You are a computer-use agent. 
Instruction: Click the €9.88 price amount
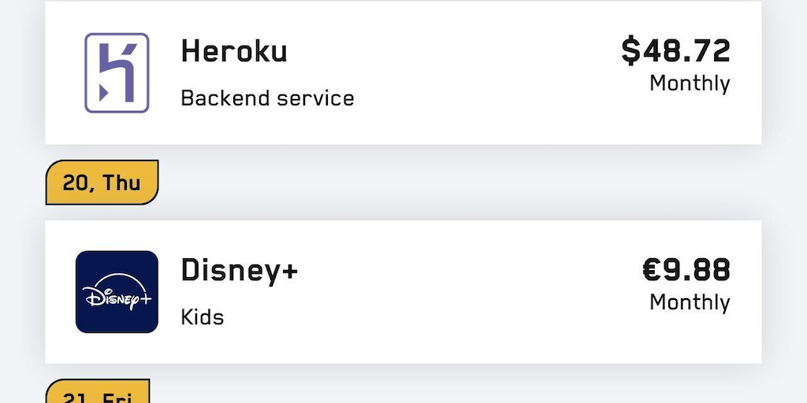(686, 270)
